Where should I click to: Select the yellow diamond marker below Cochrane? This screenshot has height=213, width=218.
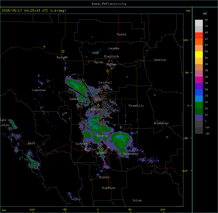pos(86,149)
